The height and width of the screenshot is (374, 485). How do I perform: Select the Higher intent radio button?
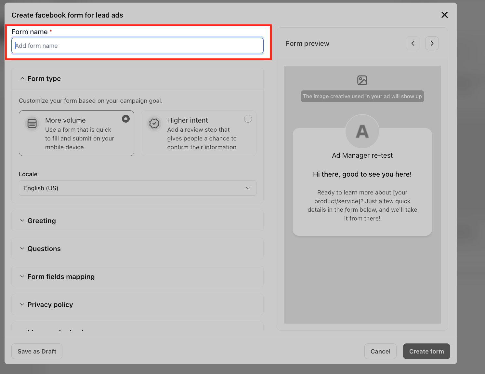[x=248, y=119]
